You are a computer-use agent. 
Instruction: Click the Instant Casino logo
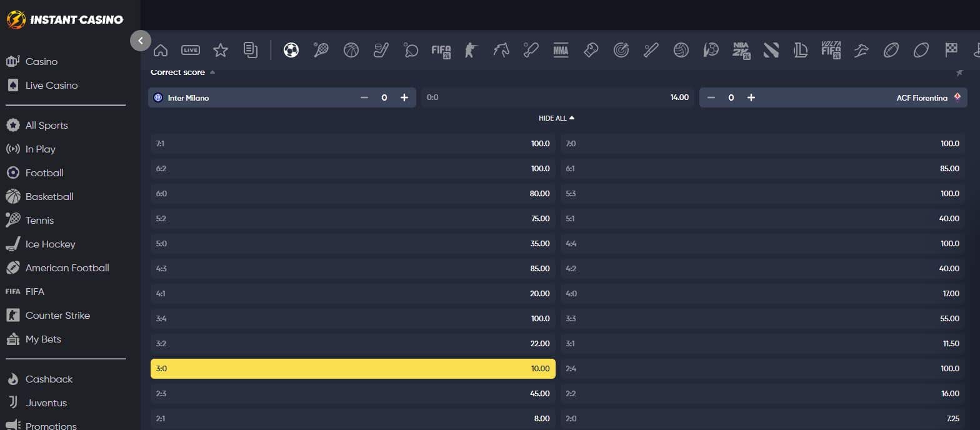[x=65, y=19]
